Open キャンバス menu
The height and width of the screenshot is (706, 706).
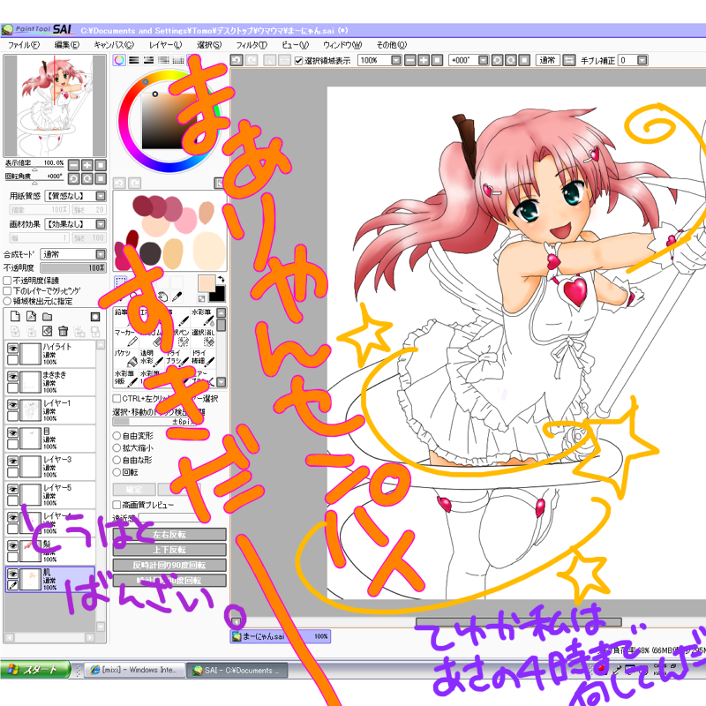tap(114, 45)
